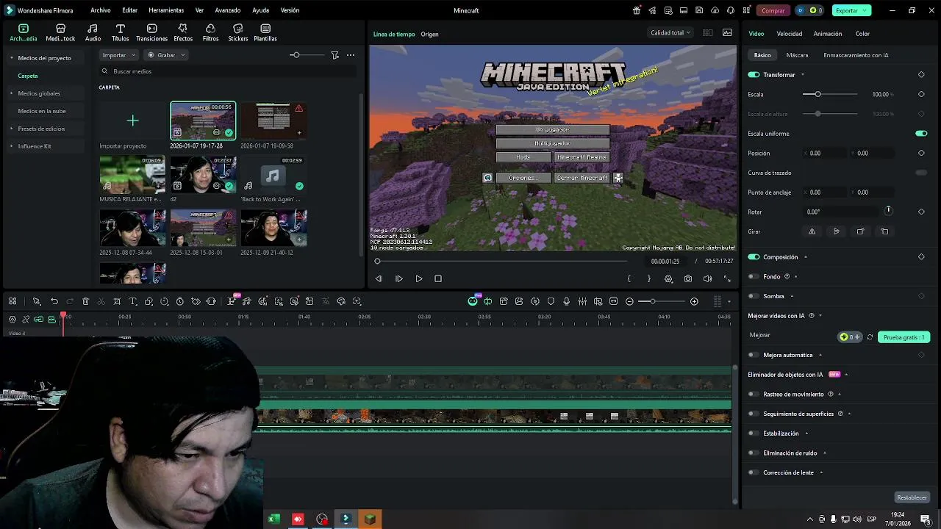Click the Comprar button
The image size is (941, 529).
pos(773,10)
